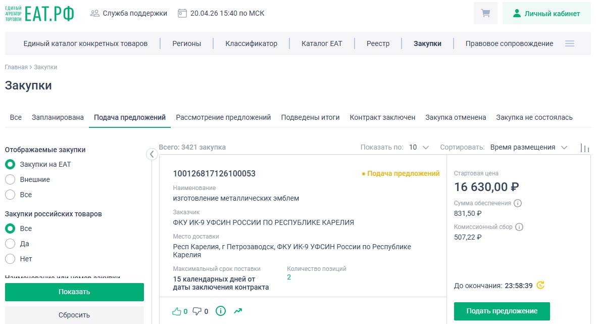Viewport: 596px width, 324px height.
Task: Click the Подать предложение button
Action: 502,311
